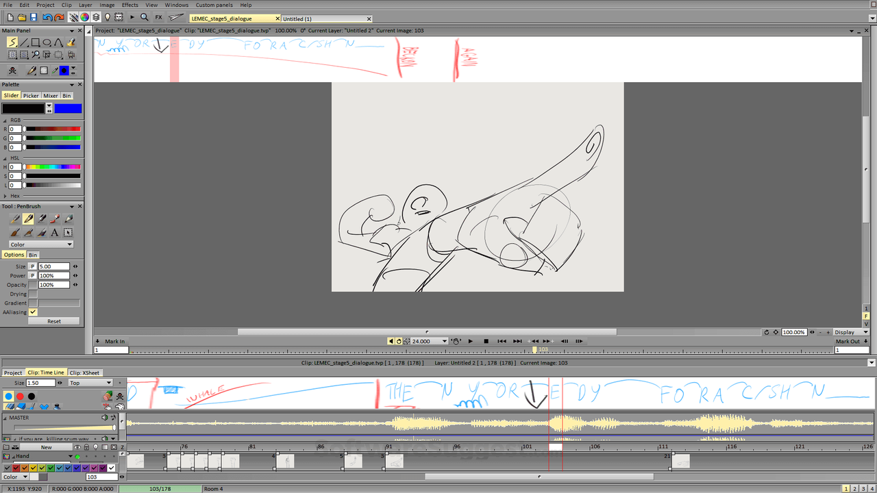The width and height of the screenshot is (877, 493).
Task: Select the Ellipse tool
Action: click(47, 42)
